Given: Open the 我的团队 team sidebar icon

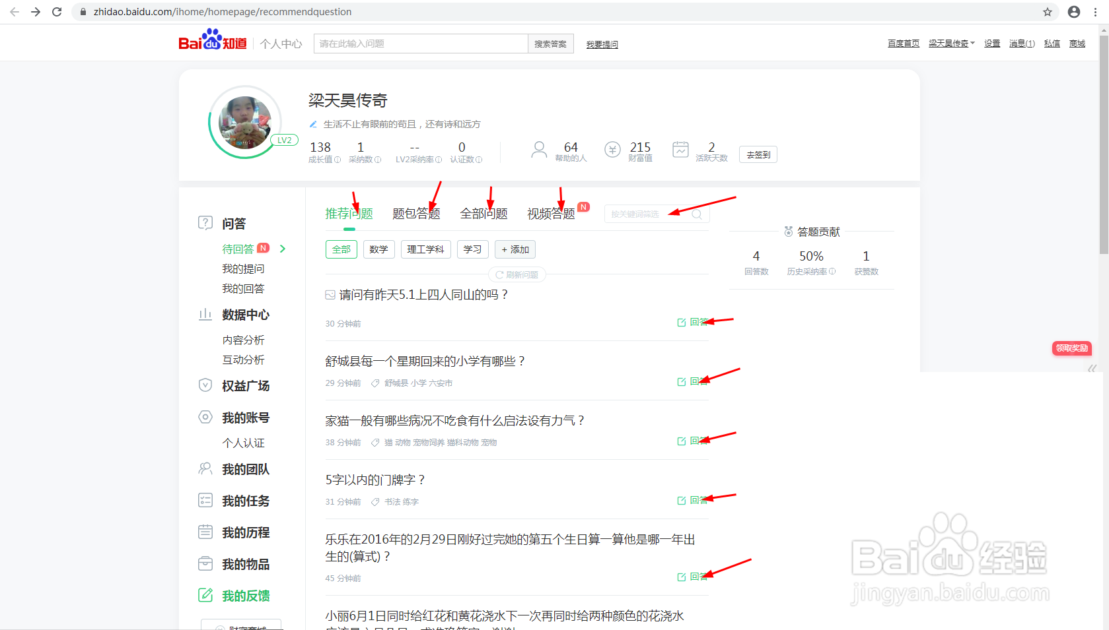Looking at the screenshot, I should point(205,469).
